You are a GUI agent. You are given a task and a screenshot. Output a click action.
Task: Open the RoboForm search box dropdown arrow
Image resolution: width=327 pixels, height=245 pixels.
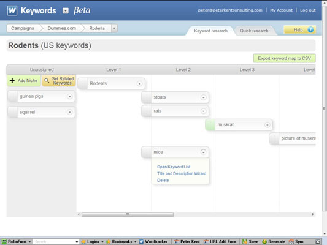(77, 242)
